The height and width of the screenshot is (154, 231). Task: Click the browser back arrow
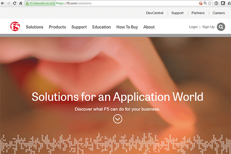(x=3, y=3)
